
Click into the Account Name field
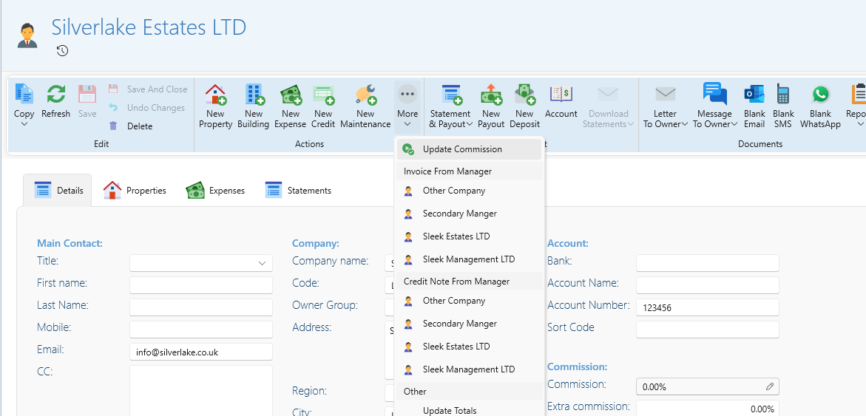point(708,285)
